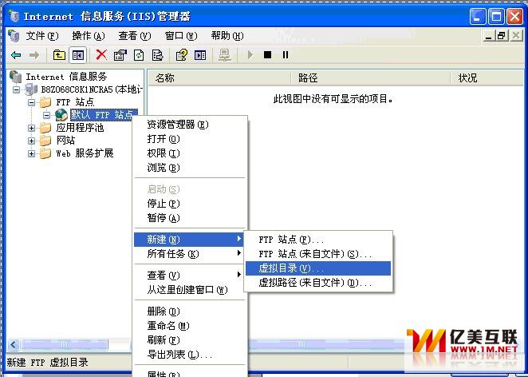Select FTP 站点(来自文件)(S)... submenu entry
The height and width of the screenshot is (377, 528).
318,254
